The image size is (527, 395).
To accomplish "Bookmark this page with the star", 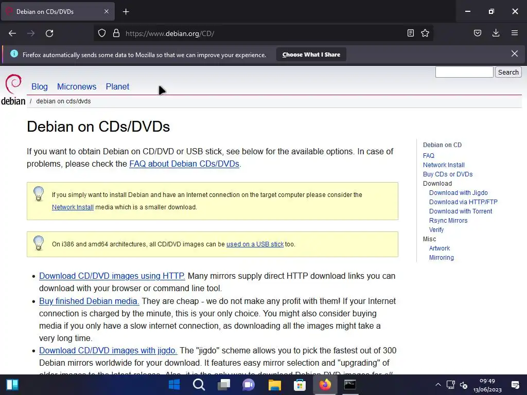I will [425, 33].
